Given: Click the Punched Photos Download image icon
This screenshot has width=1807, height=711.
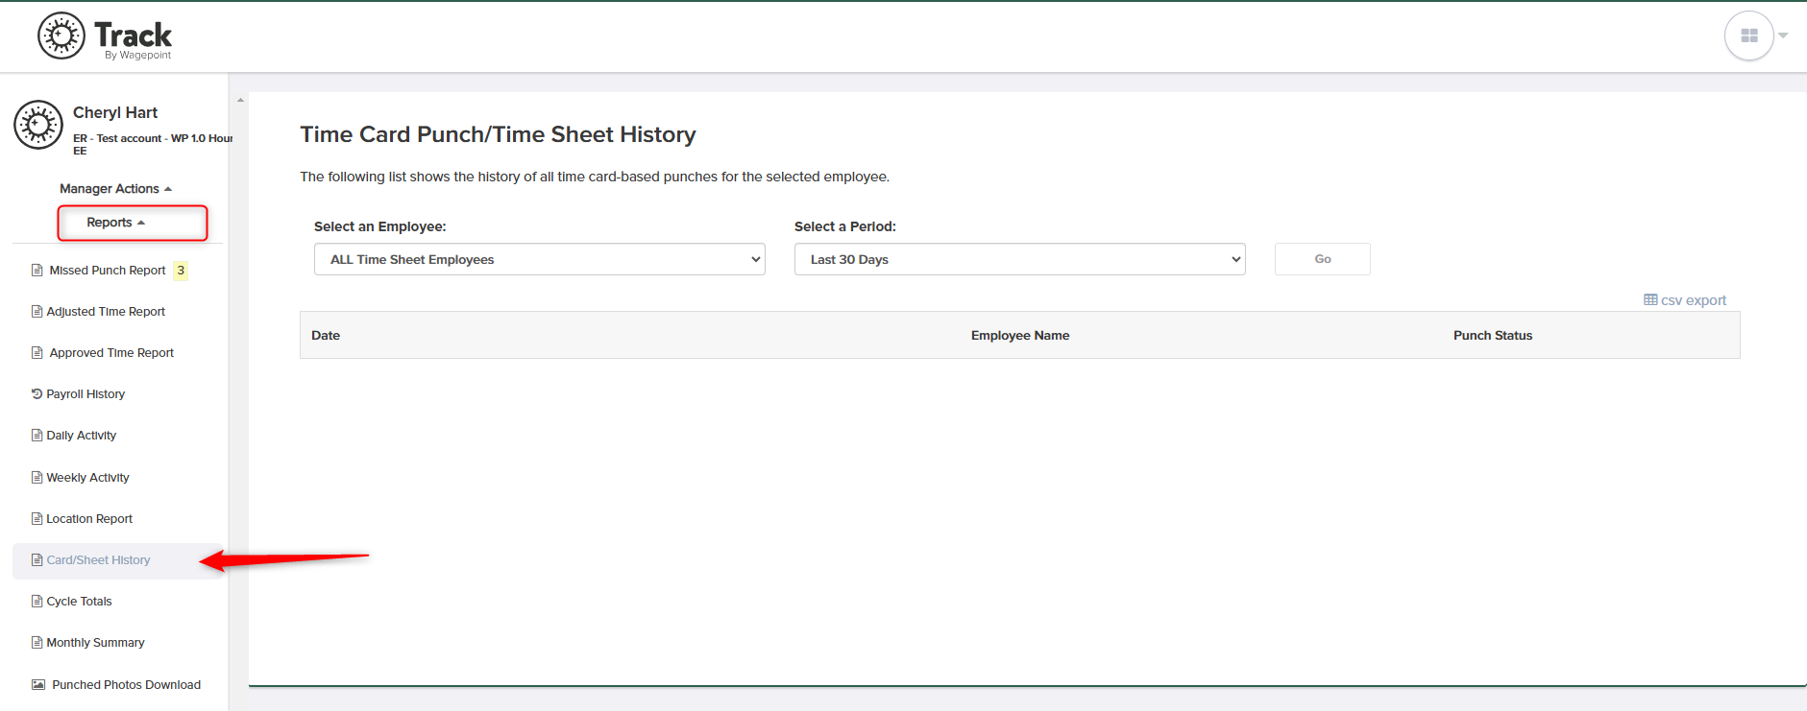Looking at the screenshot, I should (x=38, y=685).
